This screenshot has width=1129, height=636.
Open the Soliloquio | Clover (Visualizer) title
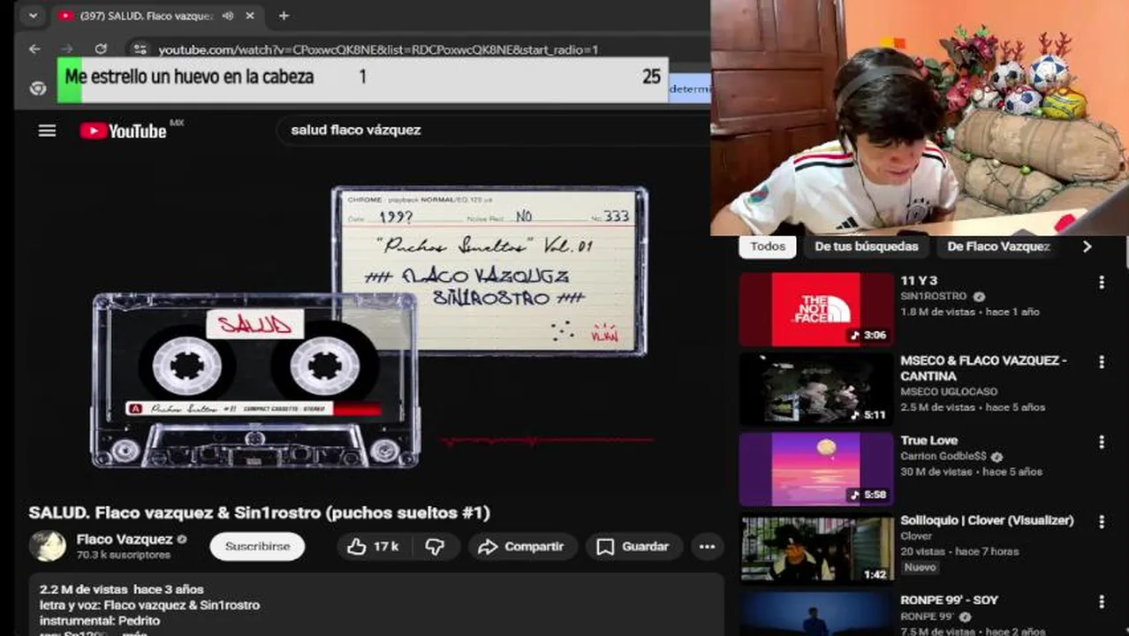point(987,520)
